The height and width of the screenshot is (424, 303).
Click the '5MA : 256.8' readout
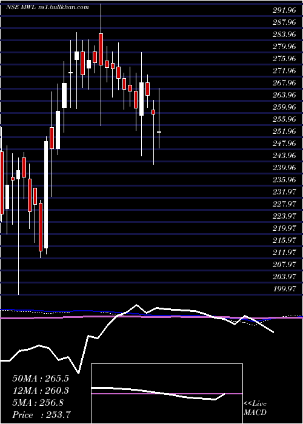38,403
